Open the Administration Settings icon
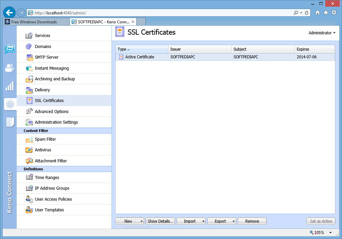 (x=29, y=122)
